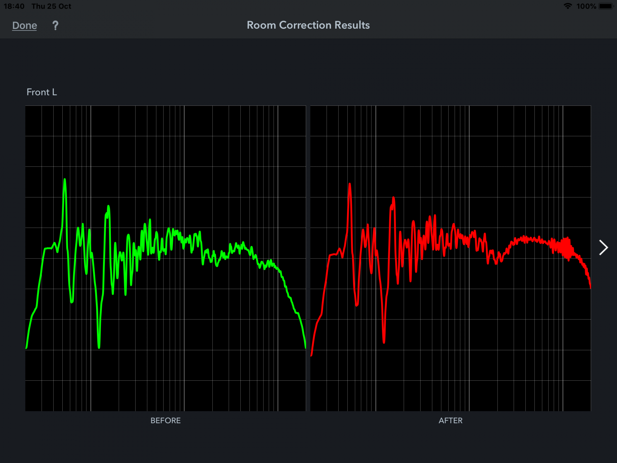Tap the Wi-Fi status icon
Screen dimensions: 617x463
tap(568, 6)
